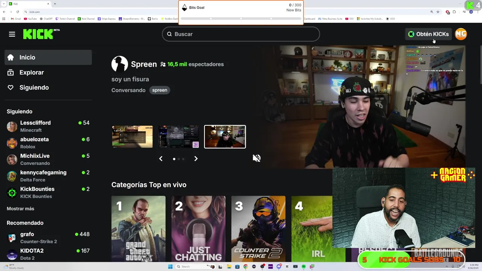This screenshot has width=482, height=271.
Task: Open the Counter-Strike 2 category card
Action: click(258, 229)
